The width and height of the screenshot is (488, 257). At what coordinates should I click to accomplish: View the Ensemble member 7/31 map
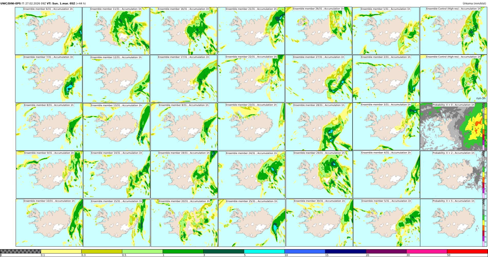click(x=49, y=79)
